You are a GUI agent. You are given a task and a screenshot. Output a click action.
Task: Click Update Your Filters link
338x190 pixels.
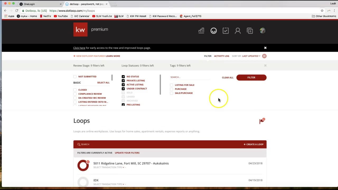tap(127, 153)
